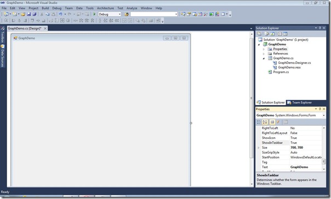331x199 pixels.
Task: Click the RightToLeft property value No
Action: click(293, 128)
